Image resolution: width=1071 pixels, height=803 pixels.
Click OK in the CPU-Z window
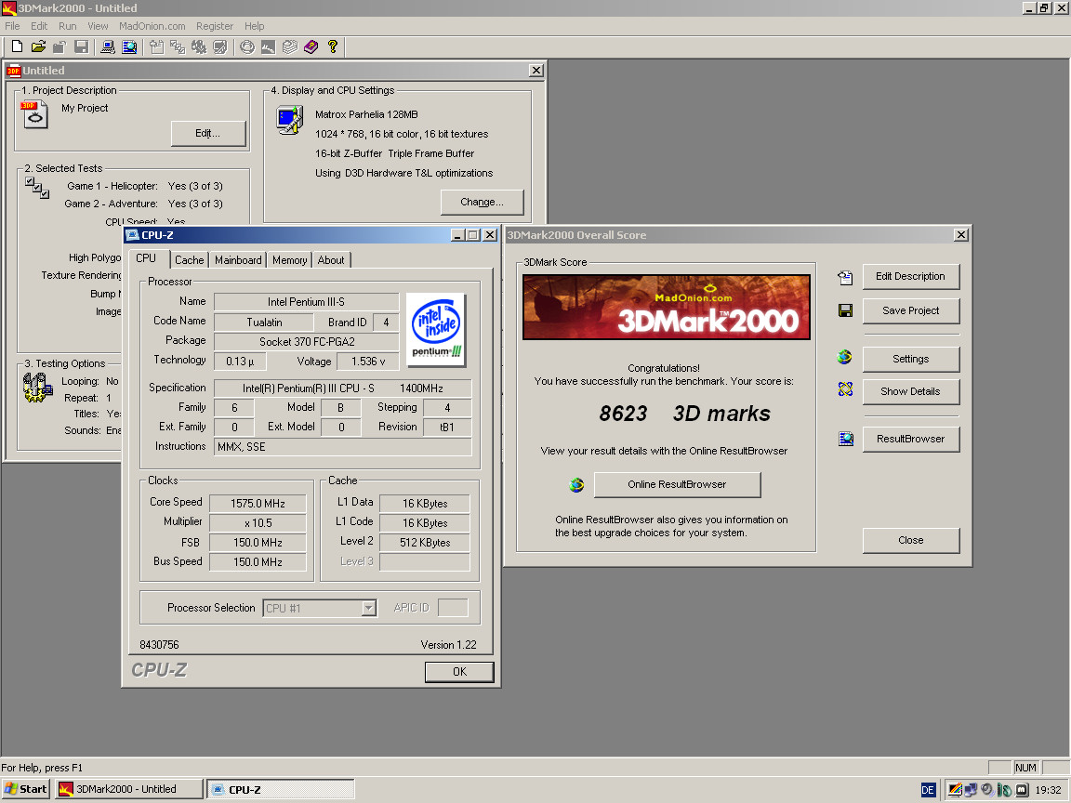459,672
